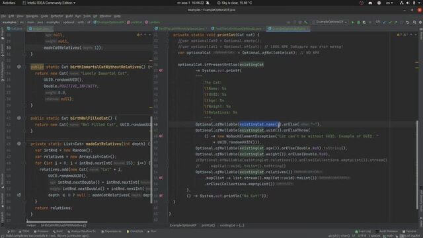Click the "No Cat!" println line in the editor

[x=227, y=196]
